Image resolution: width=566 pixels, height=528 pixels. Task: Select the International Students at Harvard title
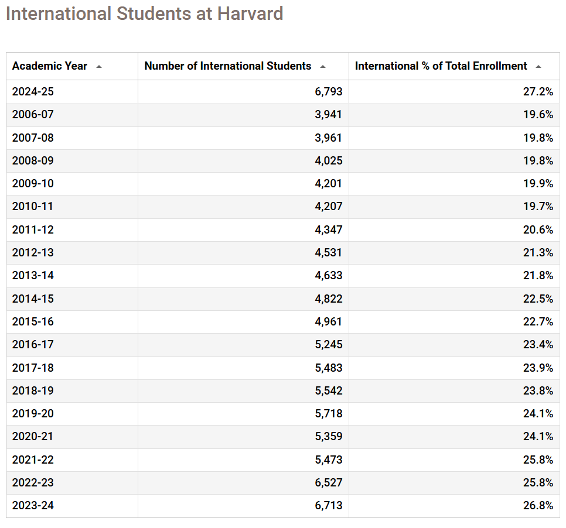point(144,13)
